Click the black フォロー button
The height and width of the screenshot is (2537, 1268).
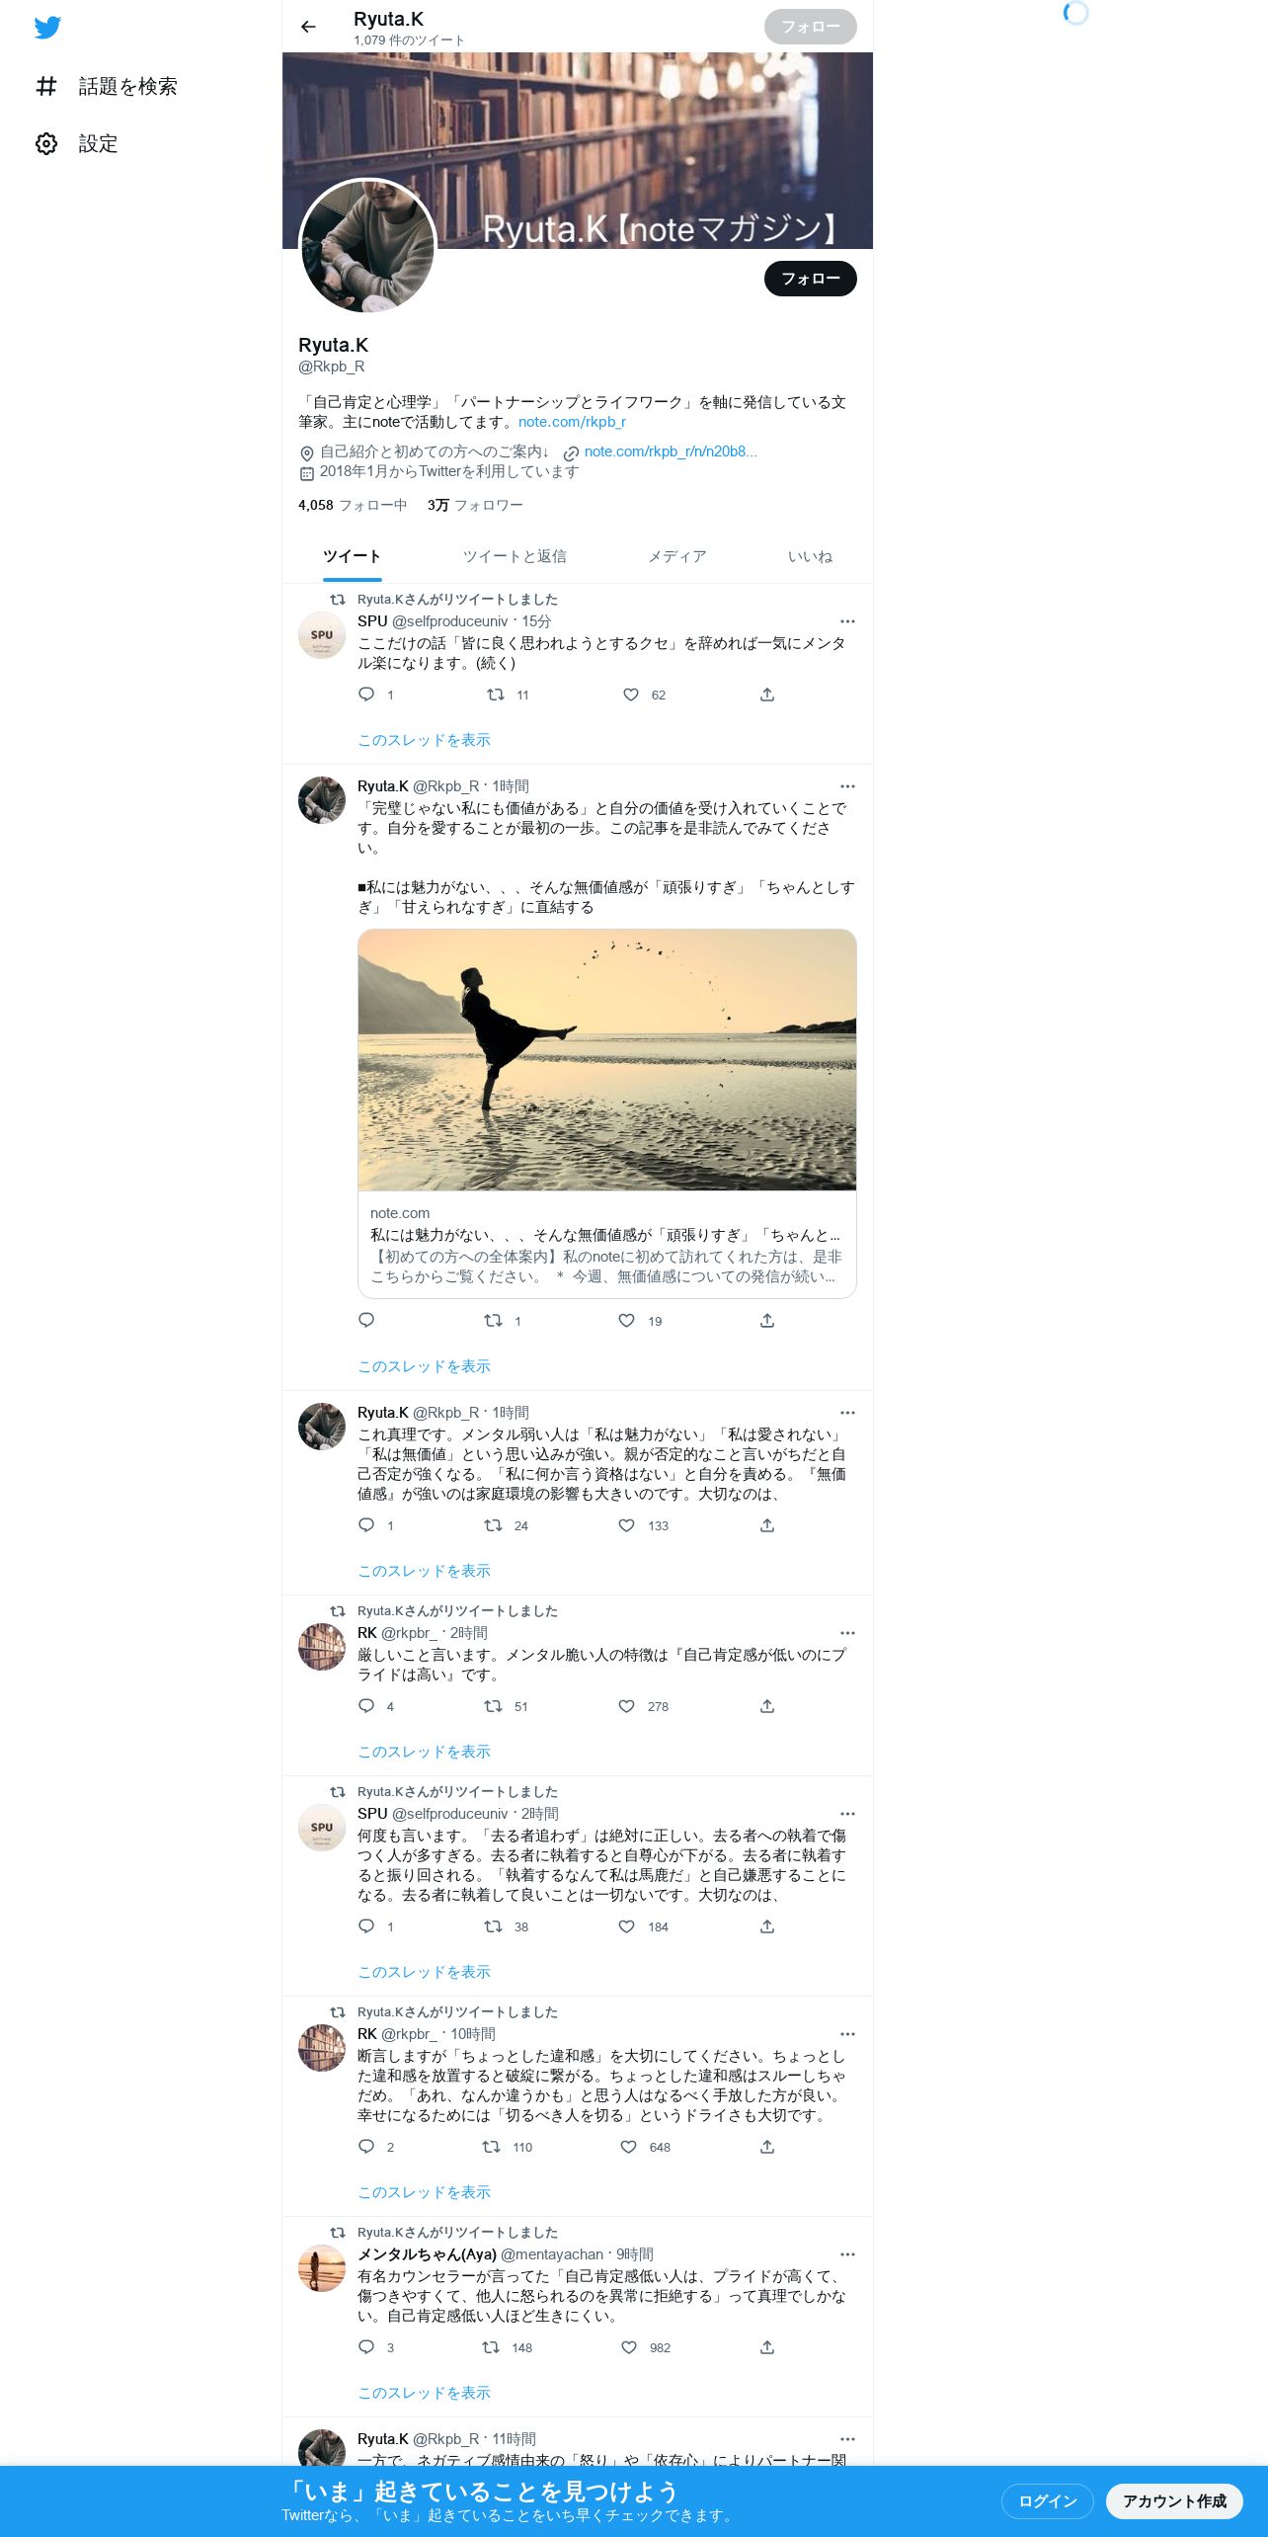coord(810,279)
